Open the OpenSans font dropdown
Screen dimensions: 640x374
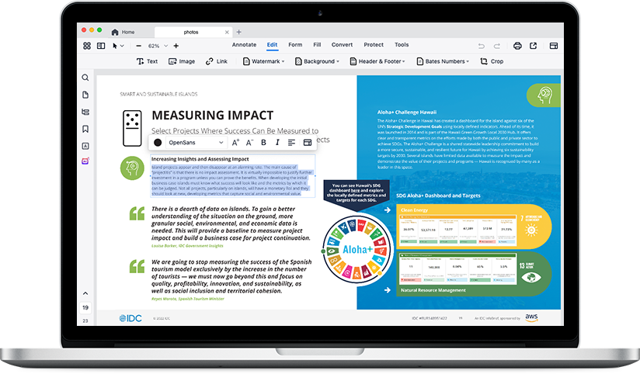(x=196, y=142)
